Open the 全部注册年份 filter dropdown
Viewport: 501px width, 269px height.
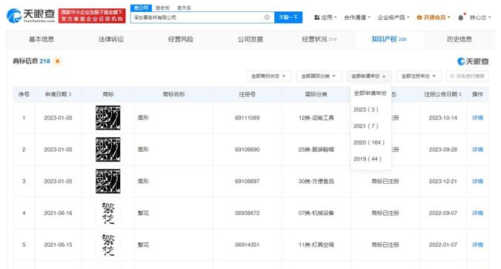419,76
